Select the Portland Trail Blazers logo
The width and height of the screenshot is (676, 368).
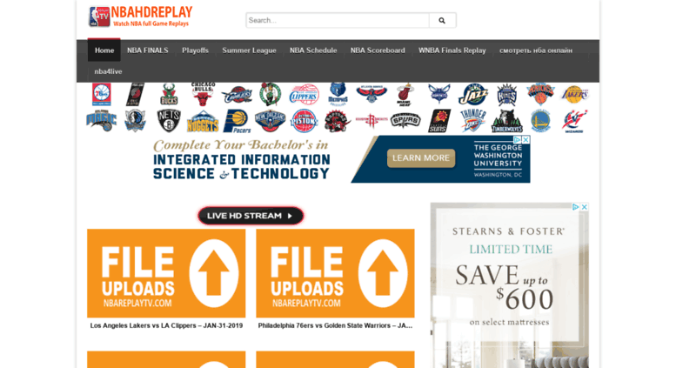(x=136, y=94)
